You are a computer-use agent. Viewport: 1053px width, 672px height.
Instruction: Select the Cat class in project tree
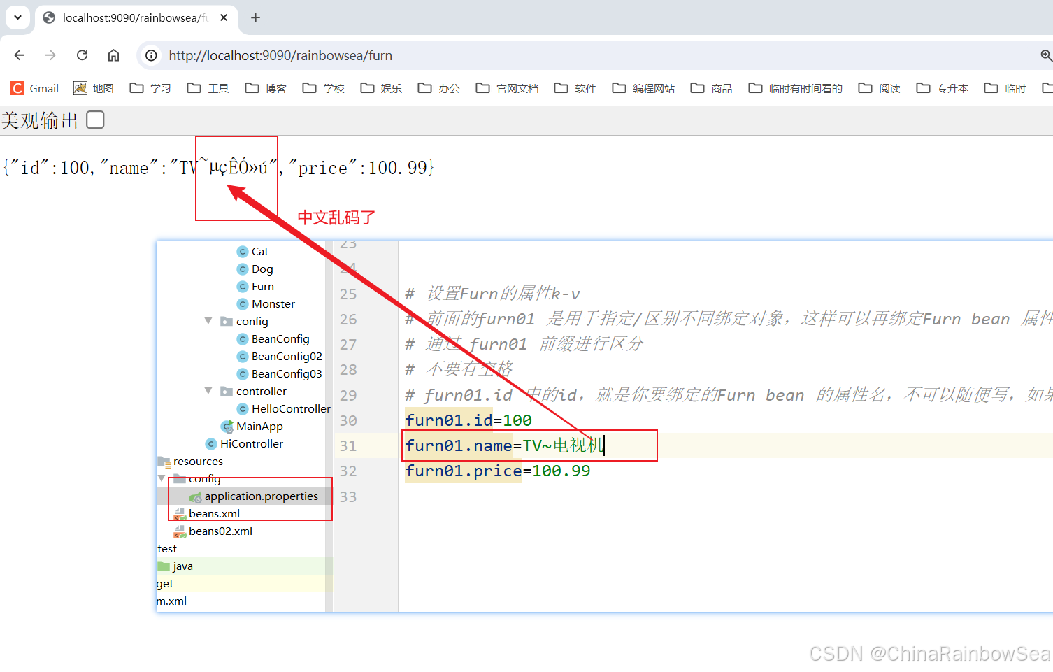(259, 251)
